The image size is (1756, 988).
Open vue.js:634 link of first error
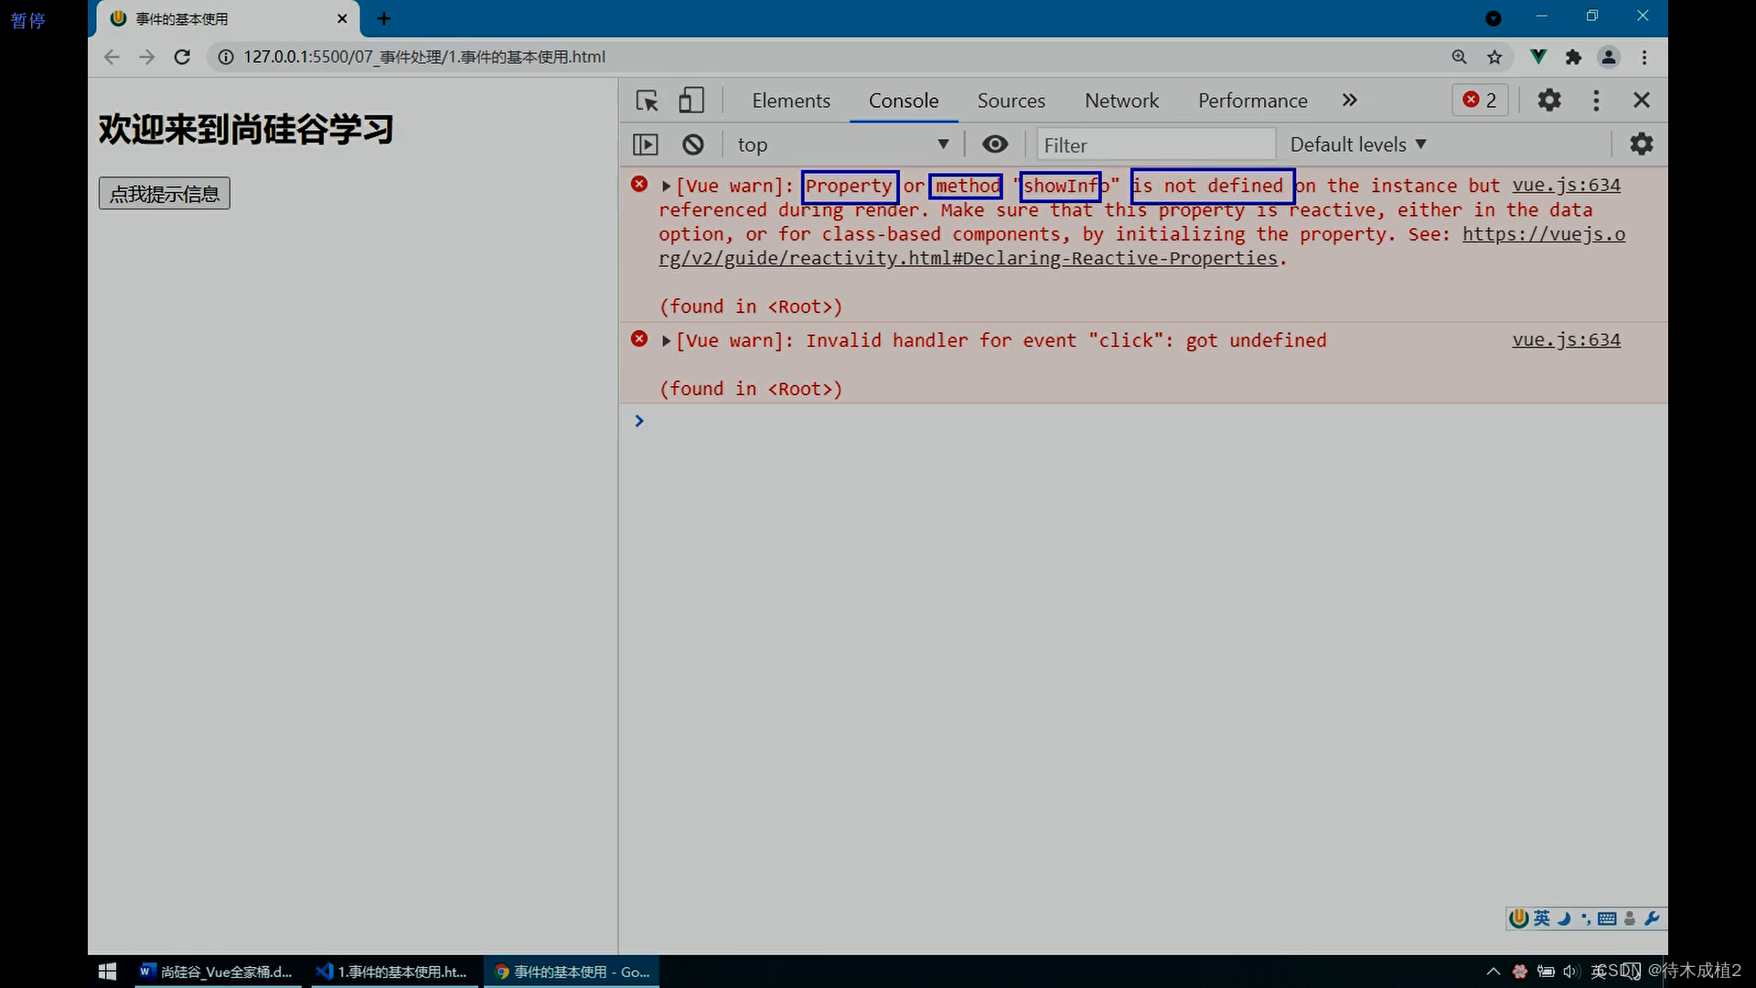click(x=1566, y=185)
